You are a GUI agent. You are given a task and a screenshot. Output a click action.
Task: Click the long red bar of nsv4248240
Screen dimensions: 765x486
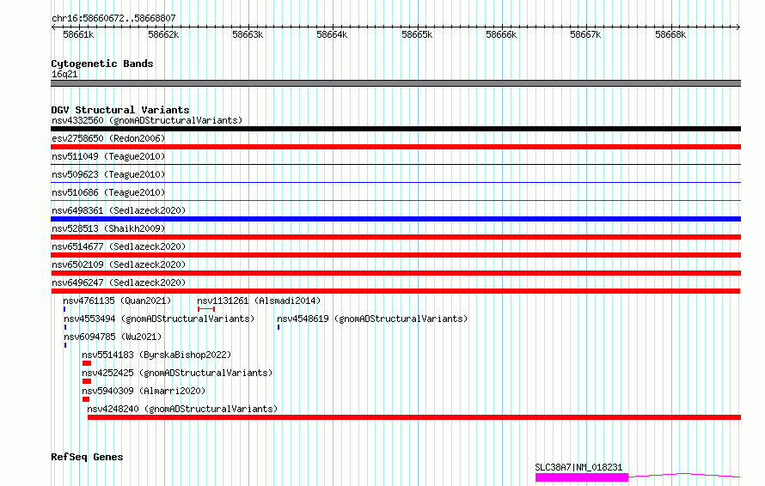[414, 417]
